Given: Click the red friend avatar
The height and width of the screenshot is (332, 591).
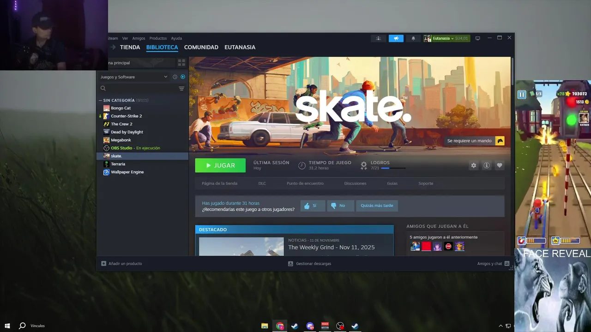Looking at the screenshot, I should pyautogui.click(x=426, y=247).
